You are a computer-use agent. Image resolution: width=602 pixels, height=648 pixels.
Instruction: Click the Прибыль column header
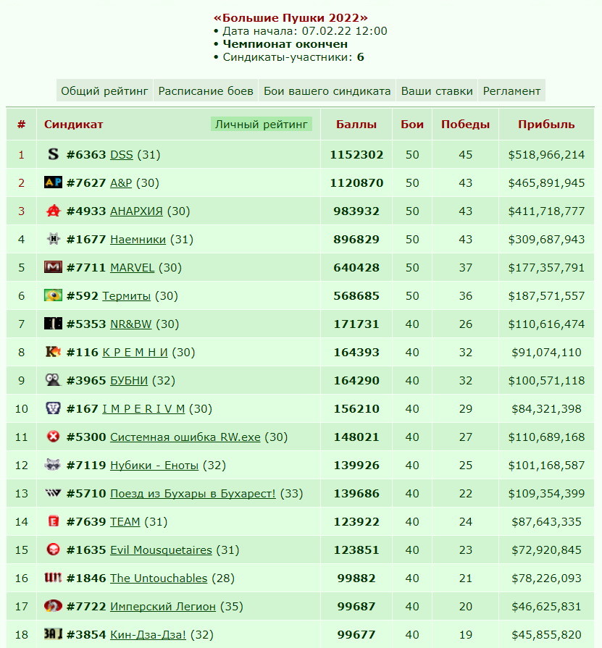coord(546,125)
